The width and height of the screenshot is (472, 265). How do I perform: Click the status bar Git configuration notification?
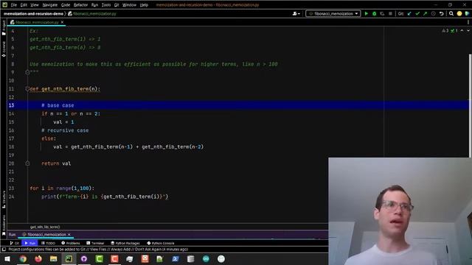coord(98,250)
